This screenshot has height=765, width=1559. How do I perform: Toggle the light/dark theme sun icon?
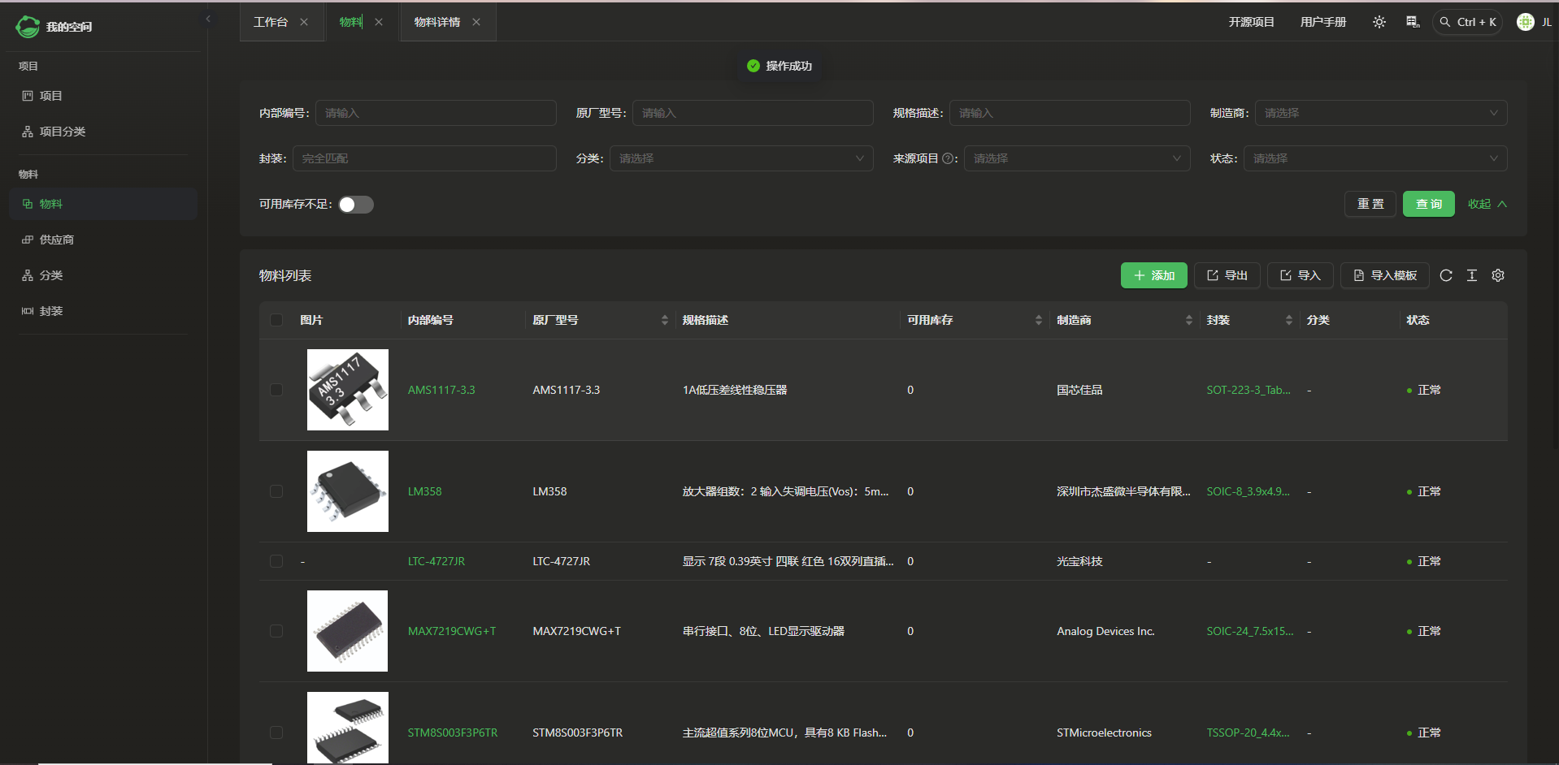coord(1379,22)
